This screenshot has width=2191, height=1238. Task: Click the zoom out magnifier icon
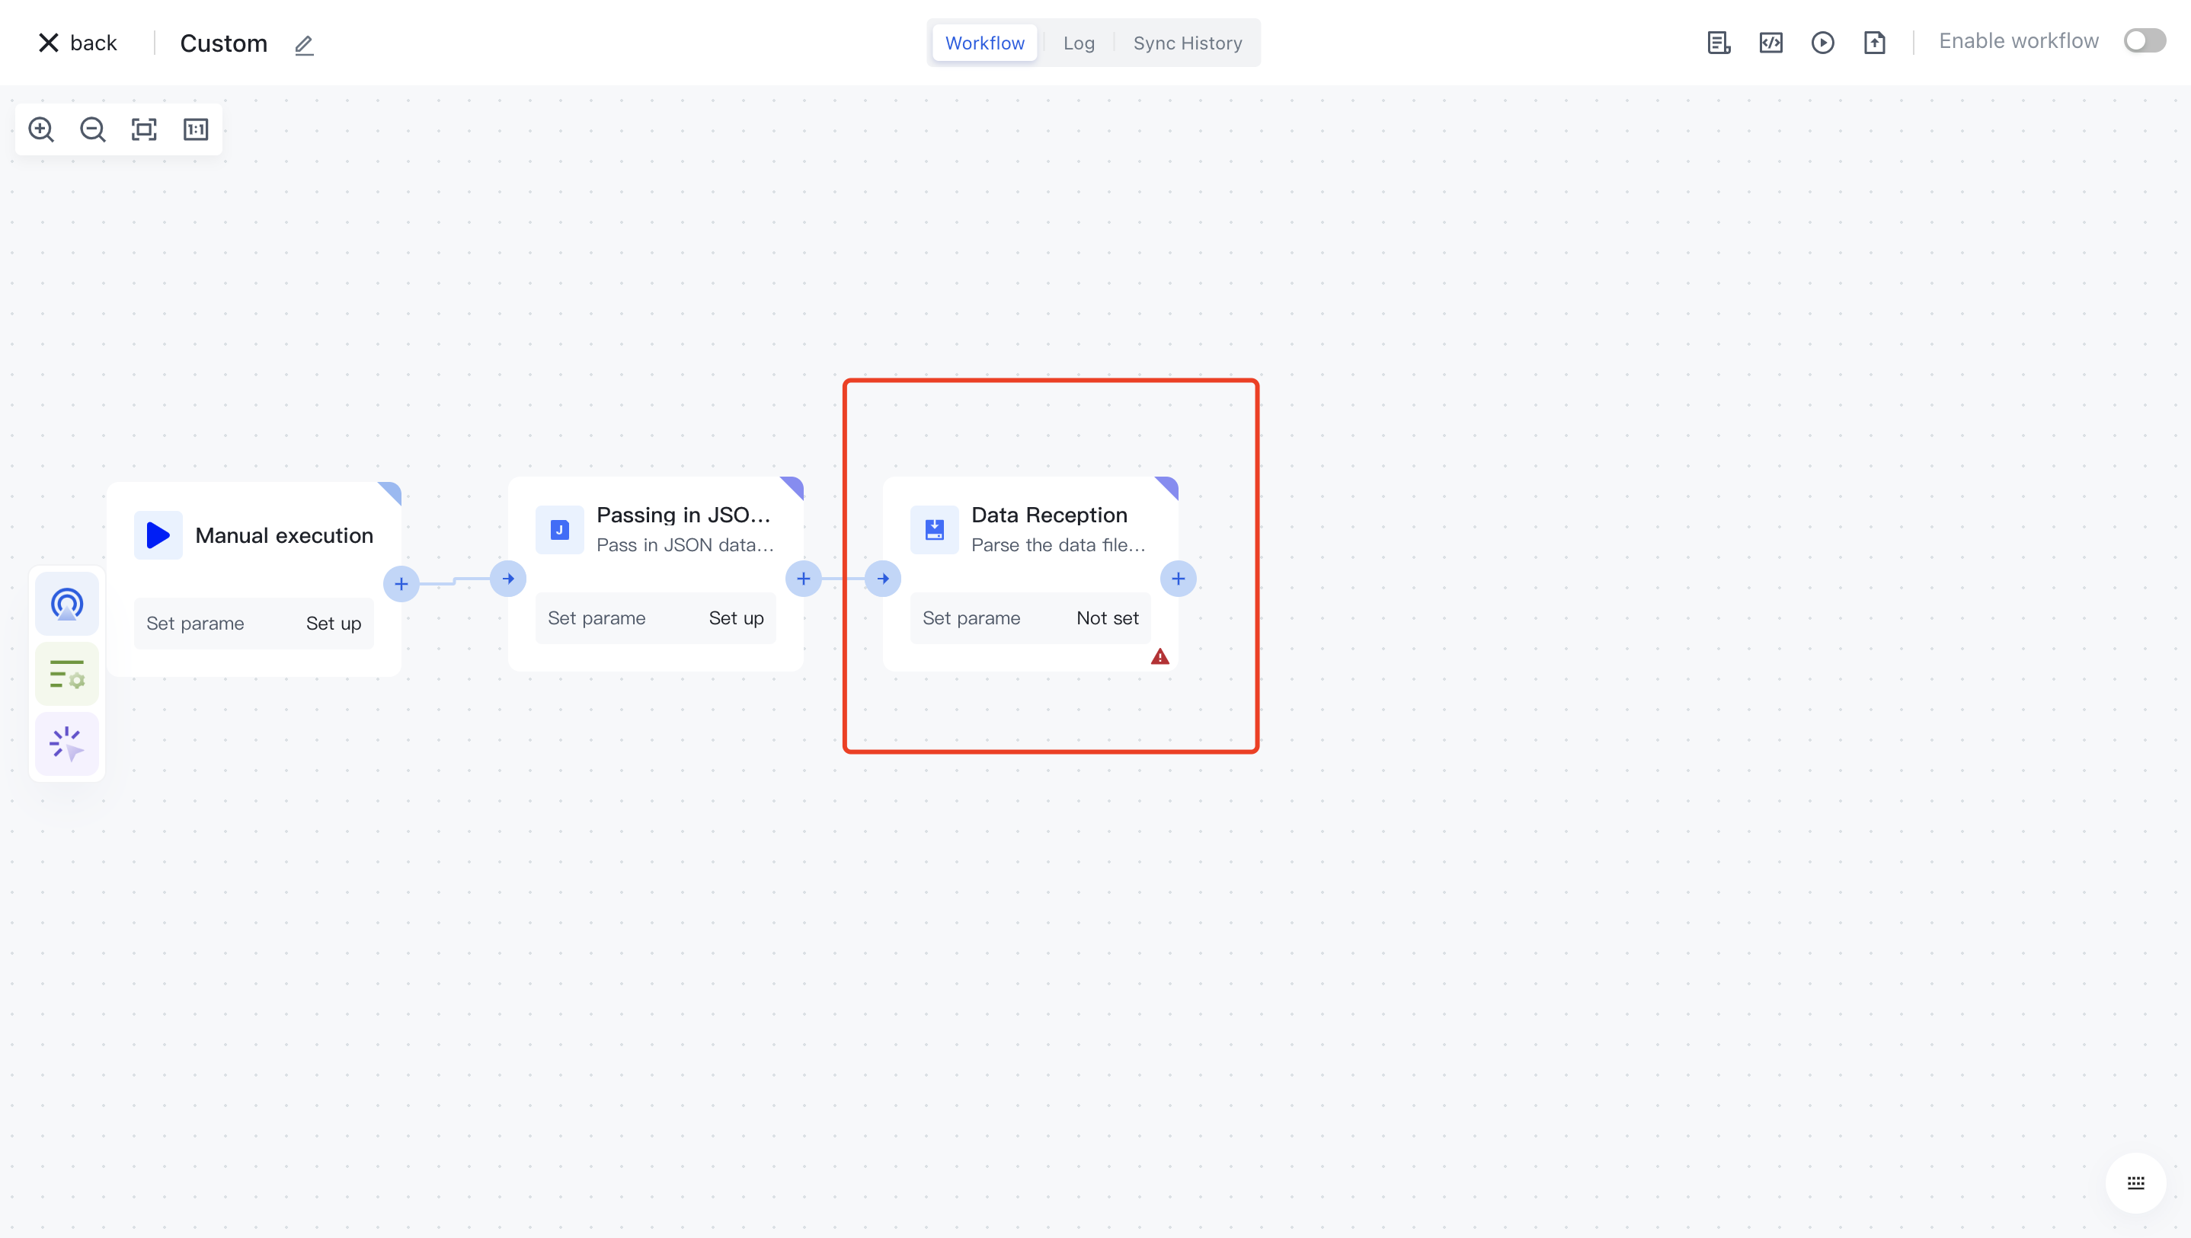pyautogui.click(x=93, y=129)
